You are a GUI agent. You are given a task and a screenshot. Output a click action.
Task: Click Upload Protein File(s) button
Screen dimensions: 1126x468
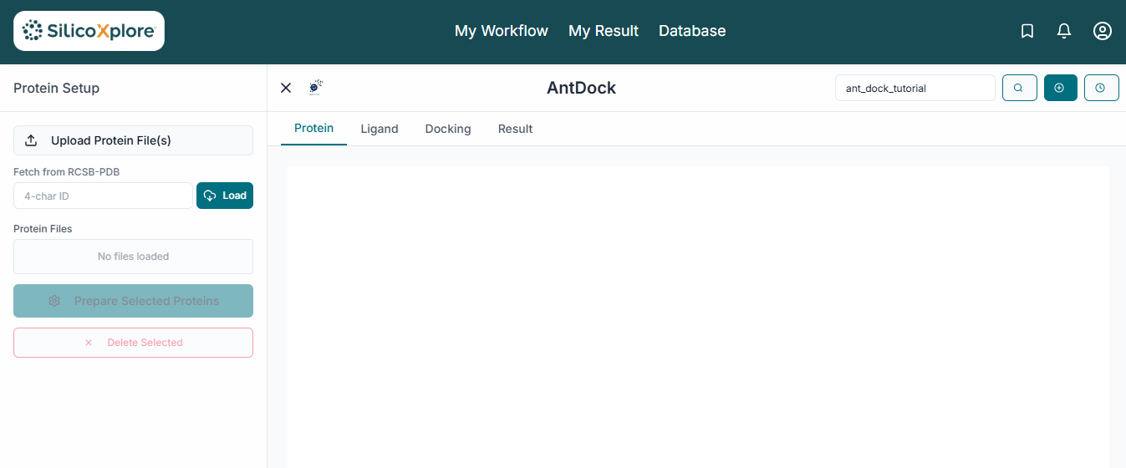coord(133,140)
